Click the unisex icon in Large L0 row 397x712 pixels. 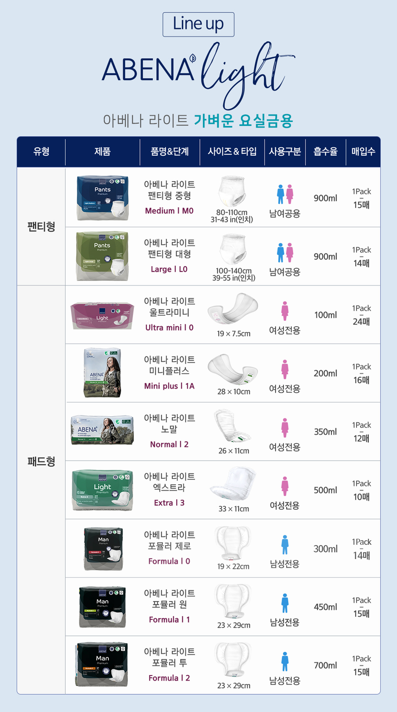coord(285,253)
